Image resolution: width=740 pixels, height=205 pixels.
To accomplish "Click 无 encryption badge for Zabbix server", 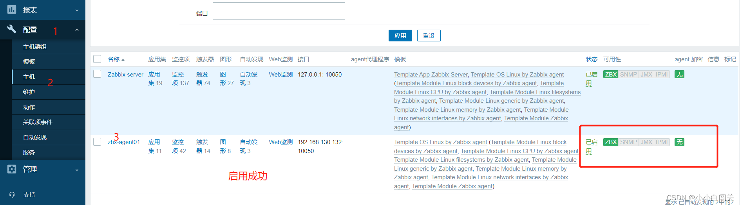I will pyautogui.click(x=679, y=74).
